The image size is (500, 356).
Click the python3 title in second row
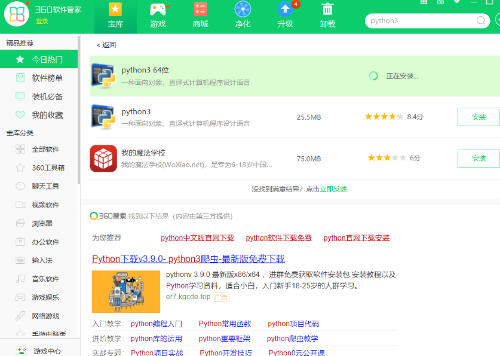[x=136, y=112]
